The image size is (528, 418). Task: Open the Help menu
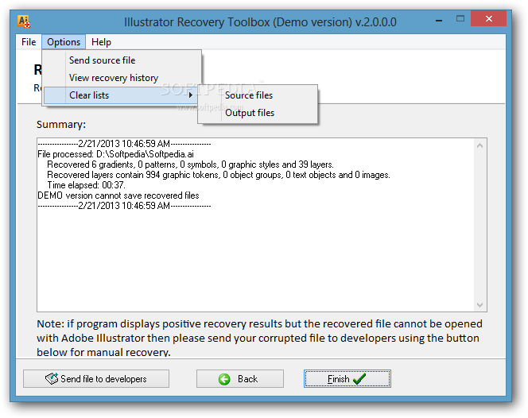click(x=101, y=42)
